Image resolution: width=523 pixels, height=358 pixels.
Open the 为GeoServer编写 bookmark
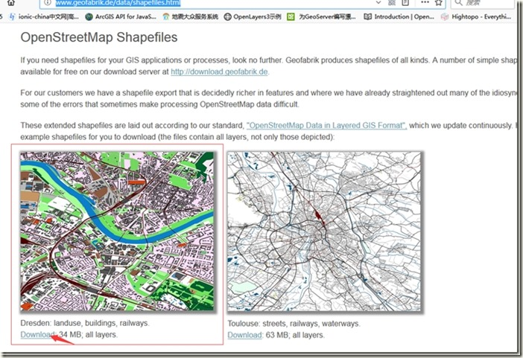coord(322,16)
